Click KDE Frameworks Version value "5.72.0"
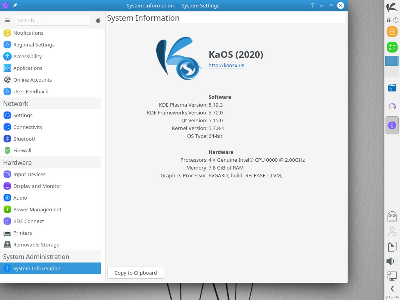This screenshot has height=300, width=400. tap(216, 113)
